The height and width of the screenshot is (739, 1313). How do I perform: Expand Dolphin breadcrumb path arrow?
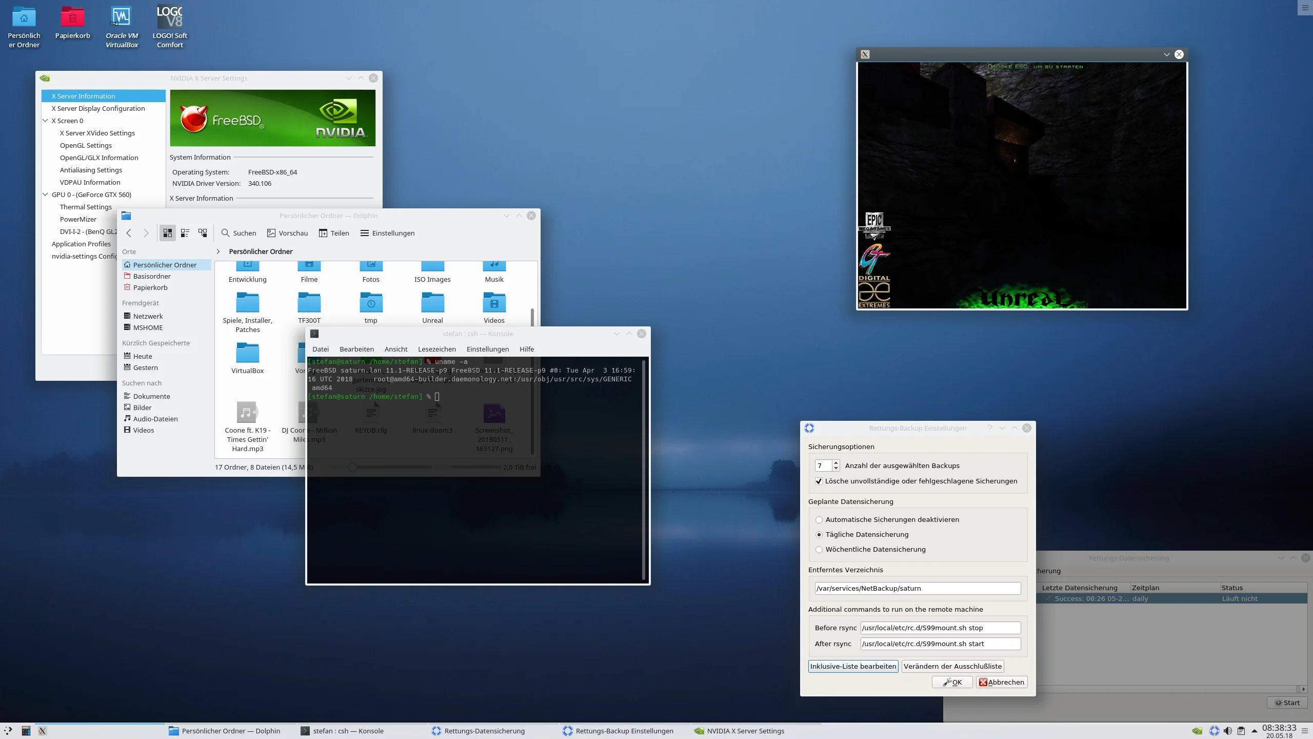[218, 251]
